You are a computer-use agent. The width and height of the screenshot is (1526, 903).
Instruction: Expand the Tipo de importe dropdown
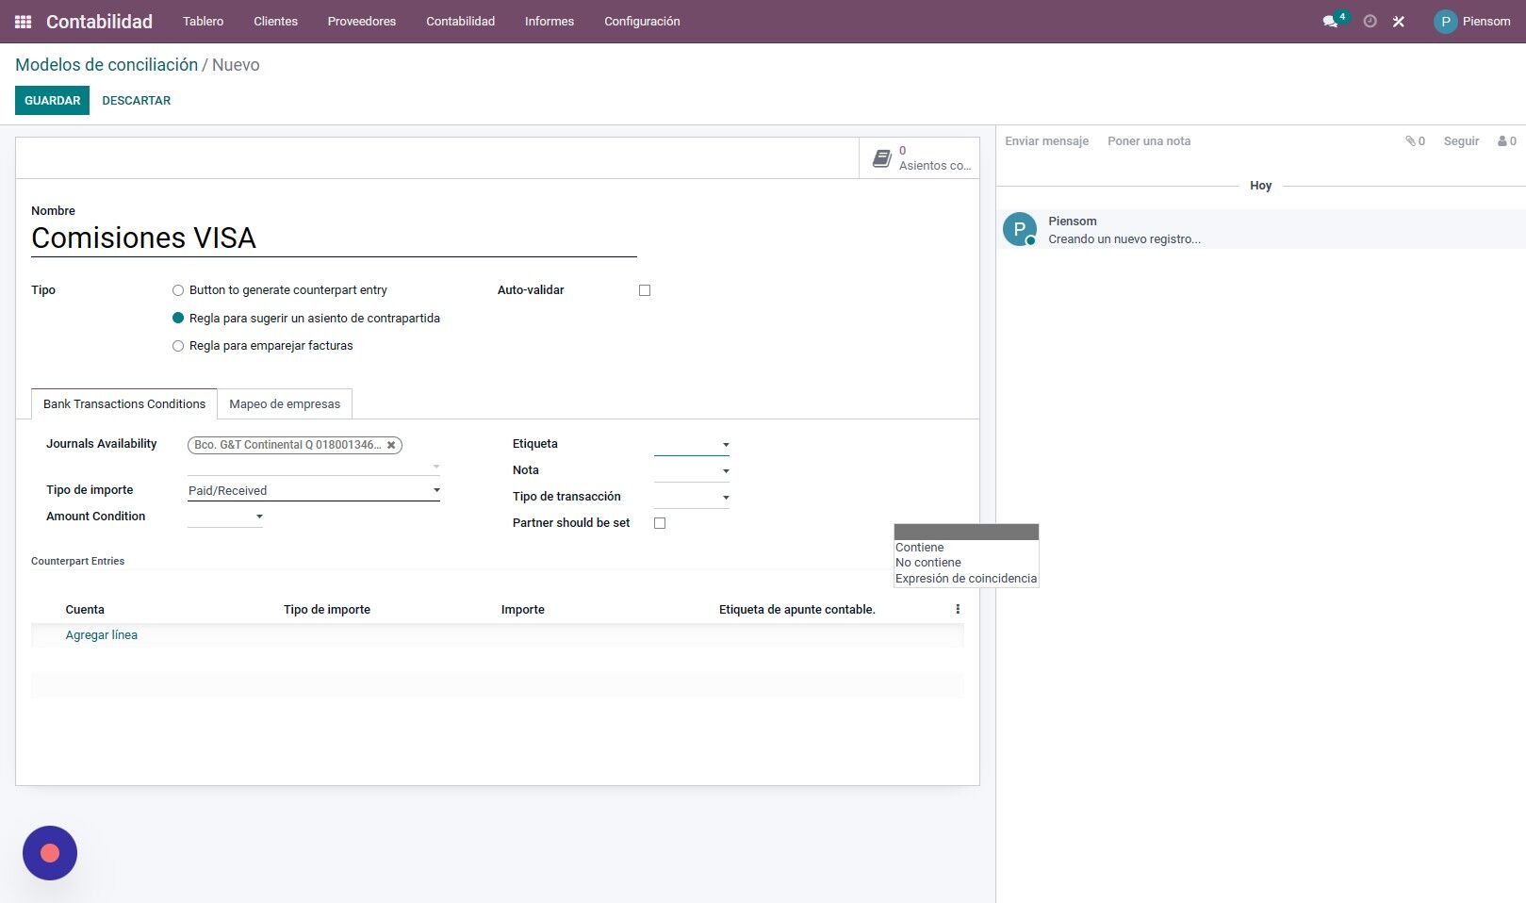click(x=314, y=490)
